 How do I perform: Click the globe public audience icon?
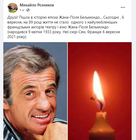pyautogui.click(x=28, y=10)
